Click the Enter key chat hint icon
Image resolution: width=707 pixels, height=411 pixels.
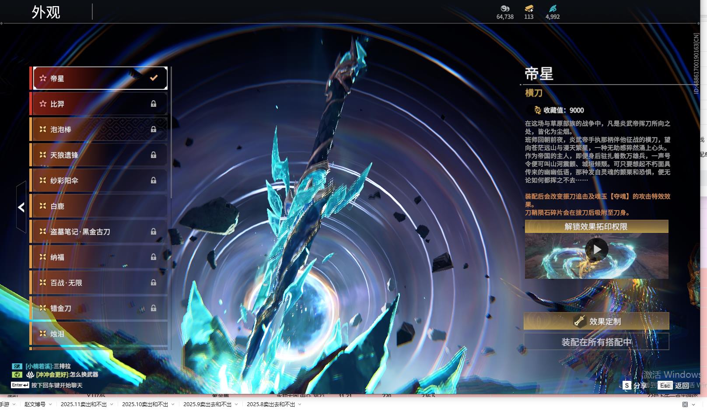tap(20, 385)
